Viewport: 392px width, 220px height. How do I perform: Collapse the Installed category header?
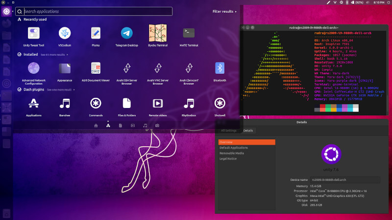28,54
